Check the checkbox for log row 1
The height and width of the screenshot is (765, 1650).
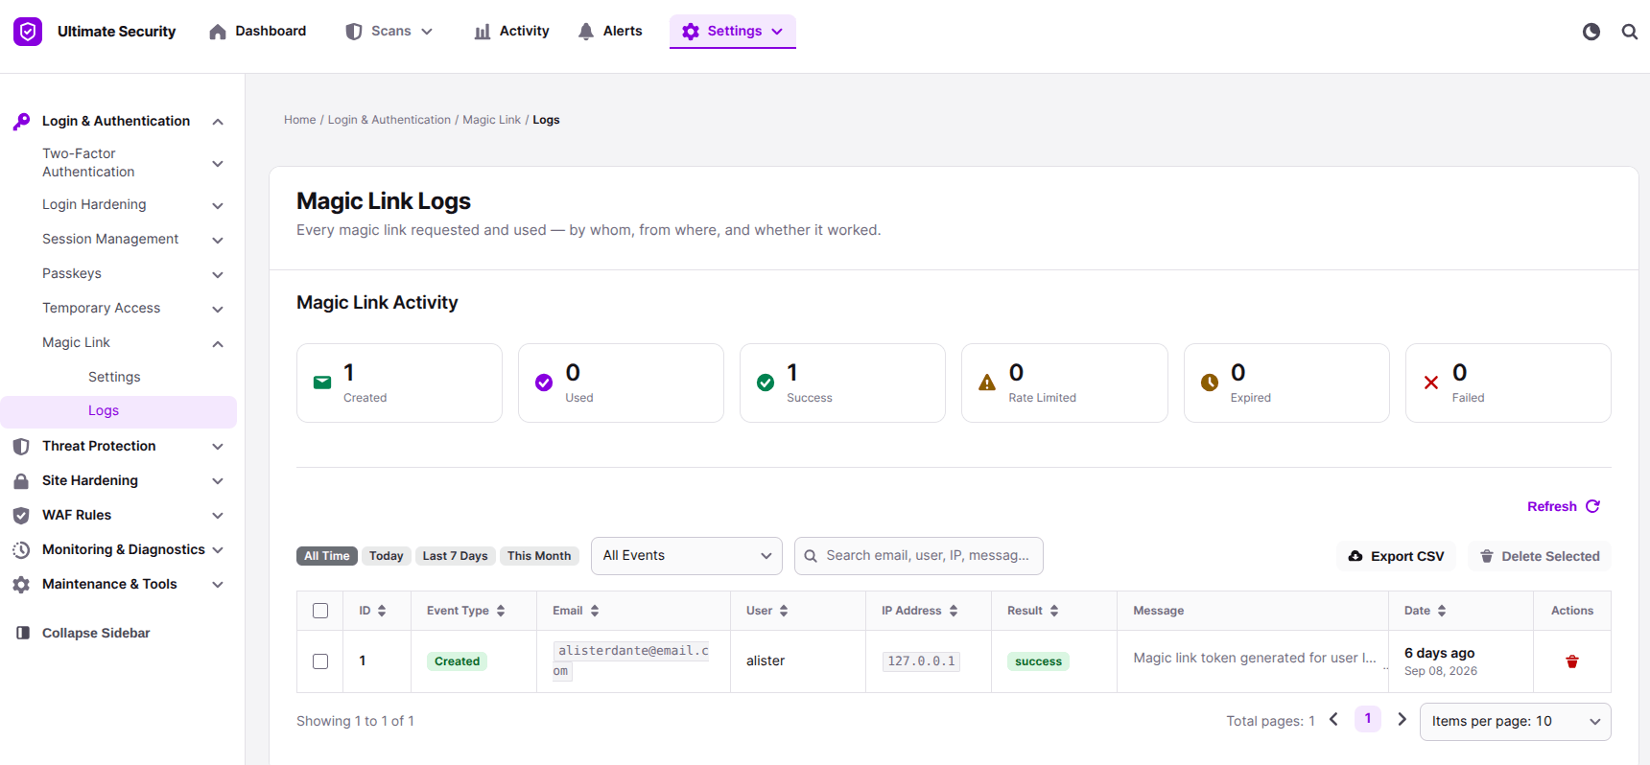[x=320, y=661]
